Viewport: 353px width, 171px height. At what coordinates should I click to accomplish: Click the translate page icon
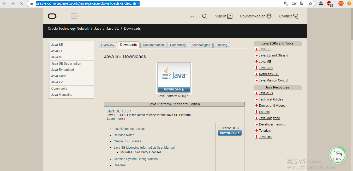click(x=302, y=3)
